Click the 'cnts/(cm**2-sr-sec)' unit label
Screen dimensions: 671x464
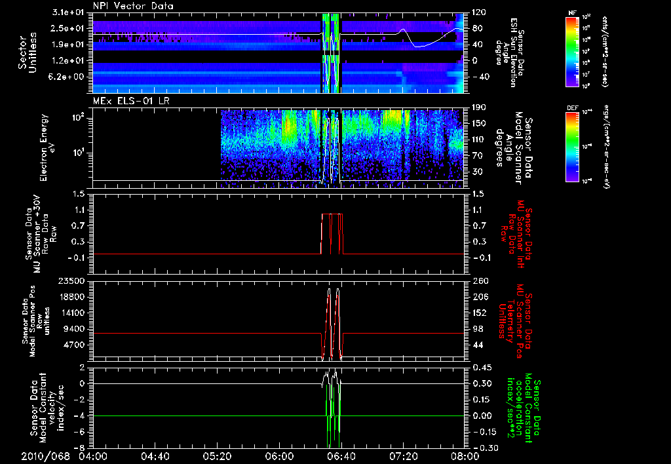click(x=605, y=52)
